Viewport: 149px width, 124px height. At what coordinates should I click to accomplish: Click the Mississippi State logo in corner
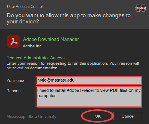click(x=141, y=8)
